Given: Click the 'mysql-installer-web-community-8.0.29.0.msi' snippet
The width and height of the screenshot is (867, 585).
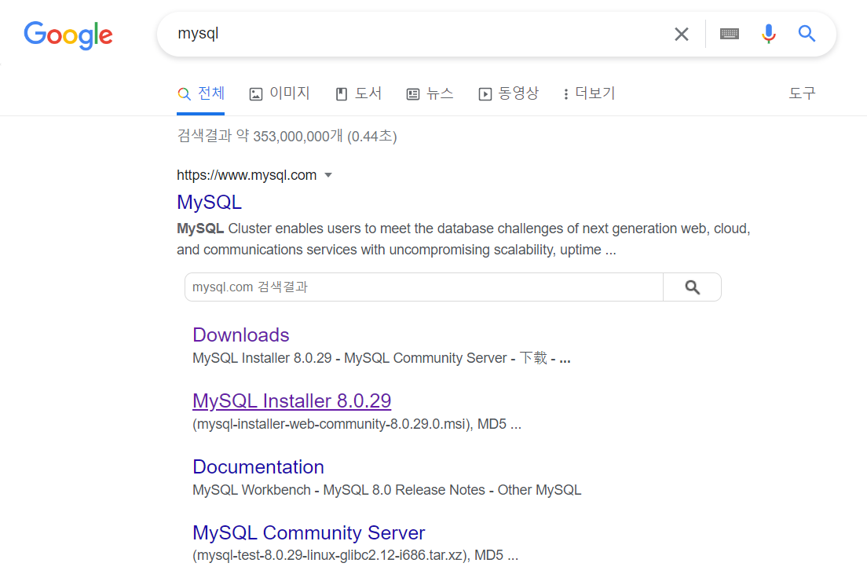Looking at the screenshot, I should [x=357, y=424].
